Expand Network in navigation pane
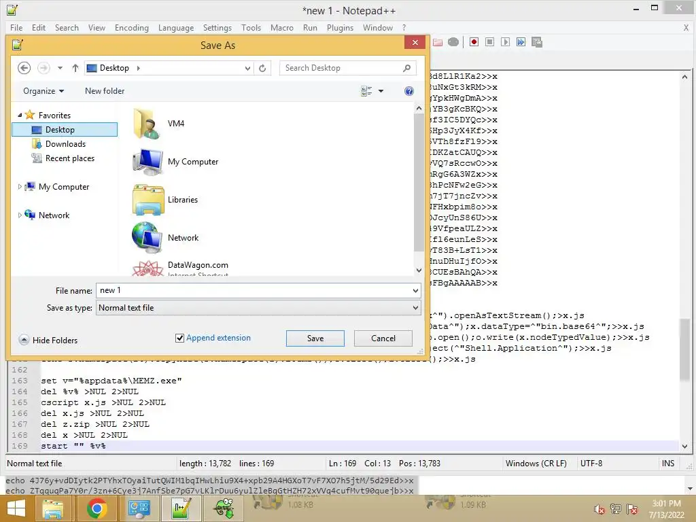Image resolution: width=696 pixels, height=522 pixels. coord(20,215)
